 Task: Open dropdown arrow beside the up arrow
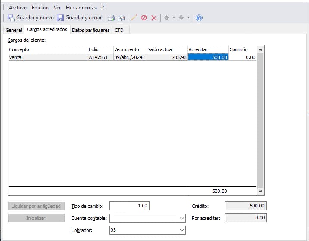tap(174, 18)
